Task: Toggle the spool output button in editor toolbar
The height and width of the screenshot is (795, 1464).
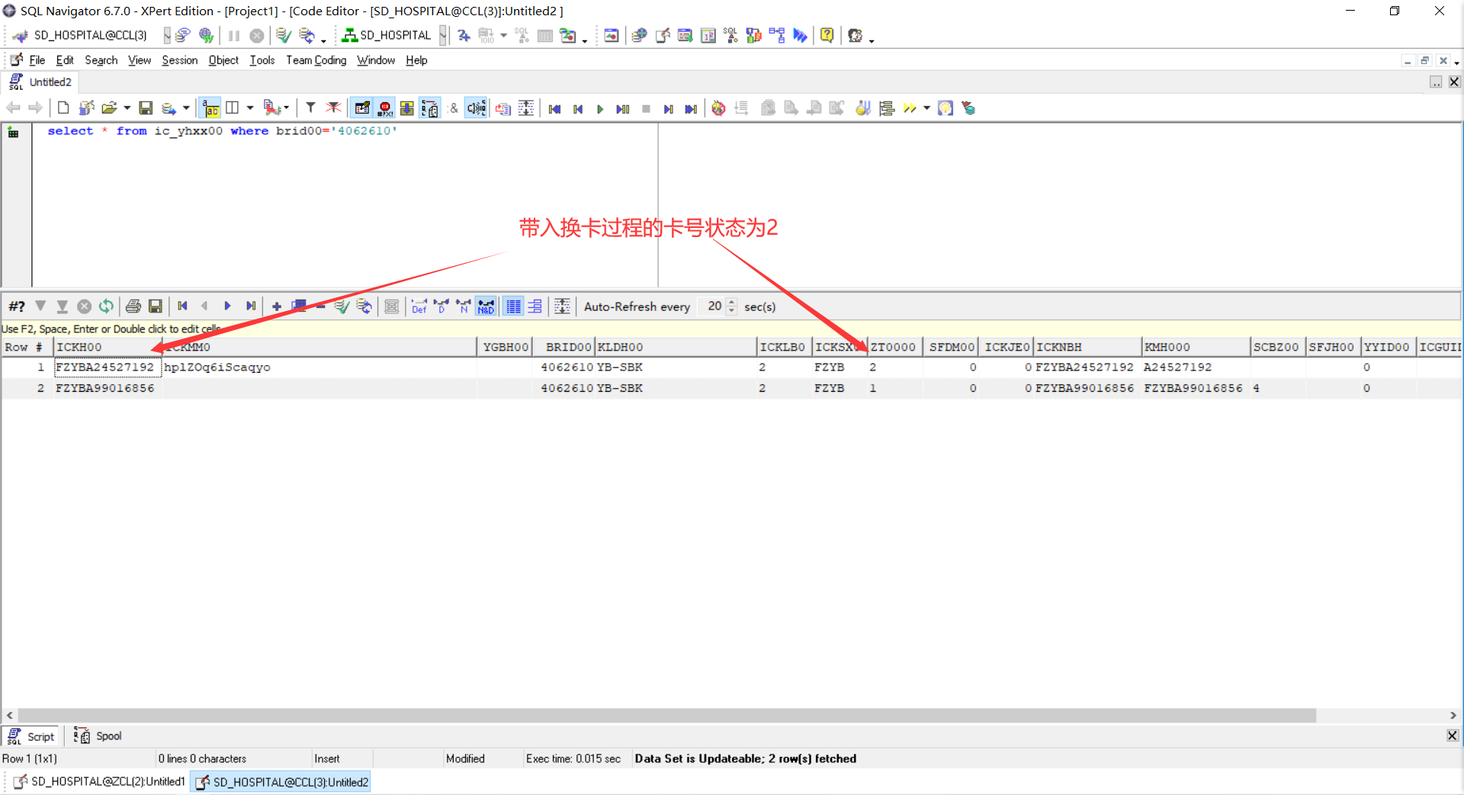Action: (x=430, y=109)
